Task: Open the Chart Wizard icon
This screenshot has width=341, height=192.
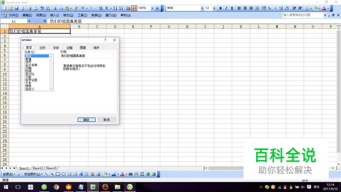Action: (x=128, y=8)
